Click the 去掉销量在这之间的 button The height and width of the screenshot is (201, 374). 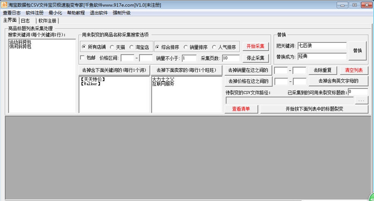(x=248, y=70)
